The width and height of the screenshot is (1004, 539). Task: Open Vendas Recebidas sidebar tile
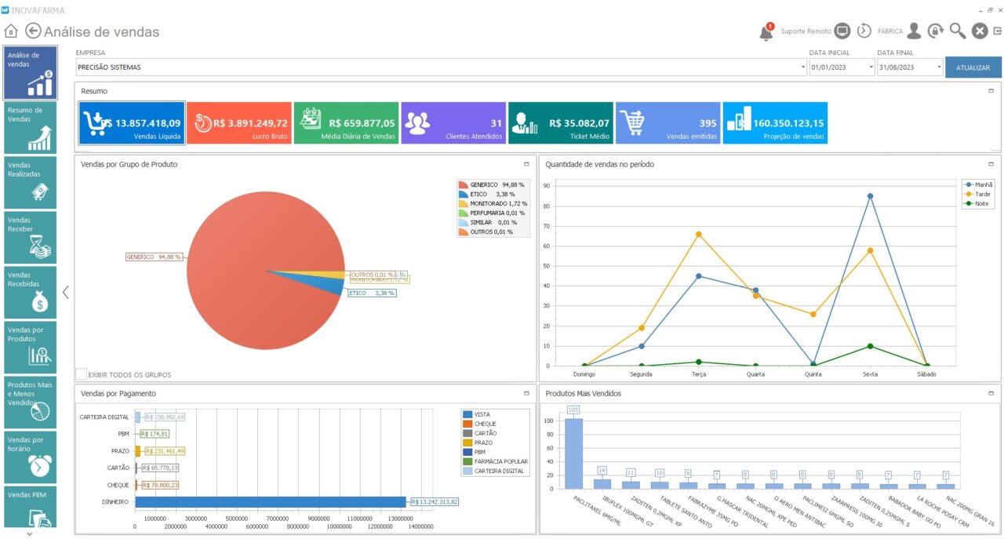[x=31, y=292]
